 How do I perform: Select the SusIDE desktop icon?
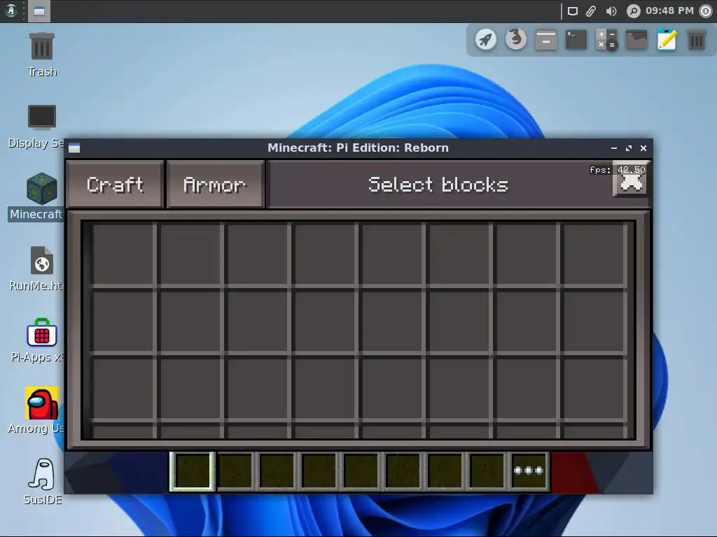point(43,481)
